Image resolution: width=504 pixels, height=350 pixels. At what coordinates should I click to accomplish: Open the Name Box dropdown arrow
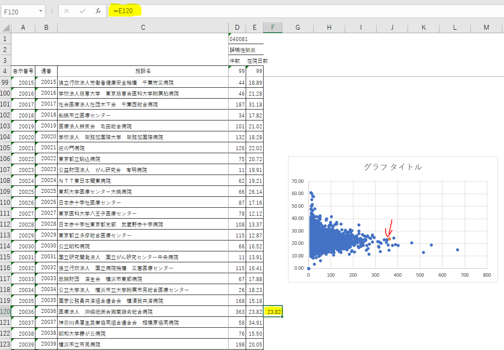click(x=41, y=11)
